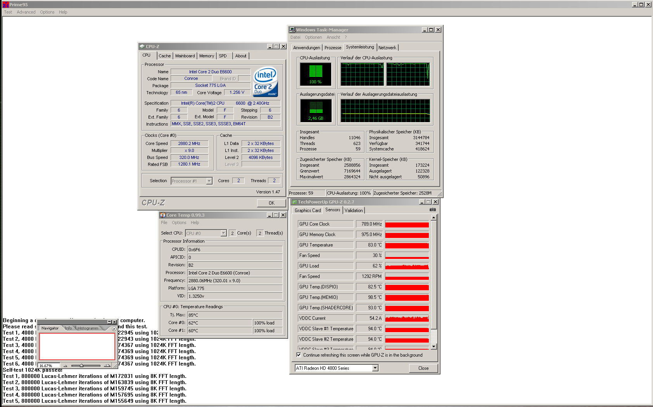Screen dimensions: 653x407
Task: Click the Core Temp title bar icon
Action: (x=163, y=215)
